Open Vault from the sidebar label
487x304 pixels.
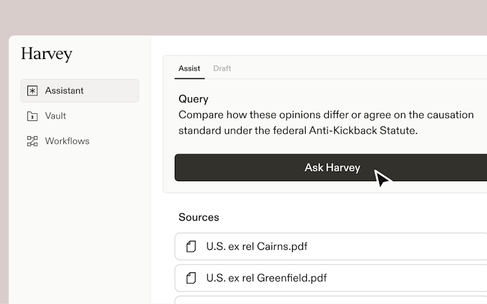pyautogui.click(x=55, y=116)
